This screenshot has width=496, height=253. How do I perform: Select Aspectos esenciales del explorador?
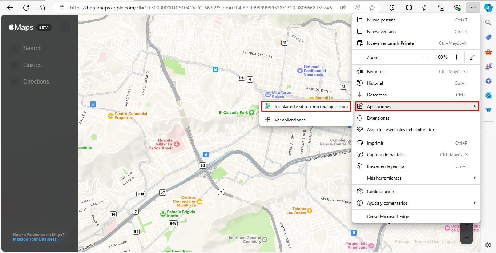[x=416, y=130]
